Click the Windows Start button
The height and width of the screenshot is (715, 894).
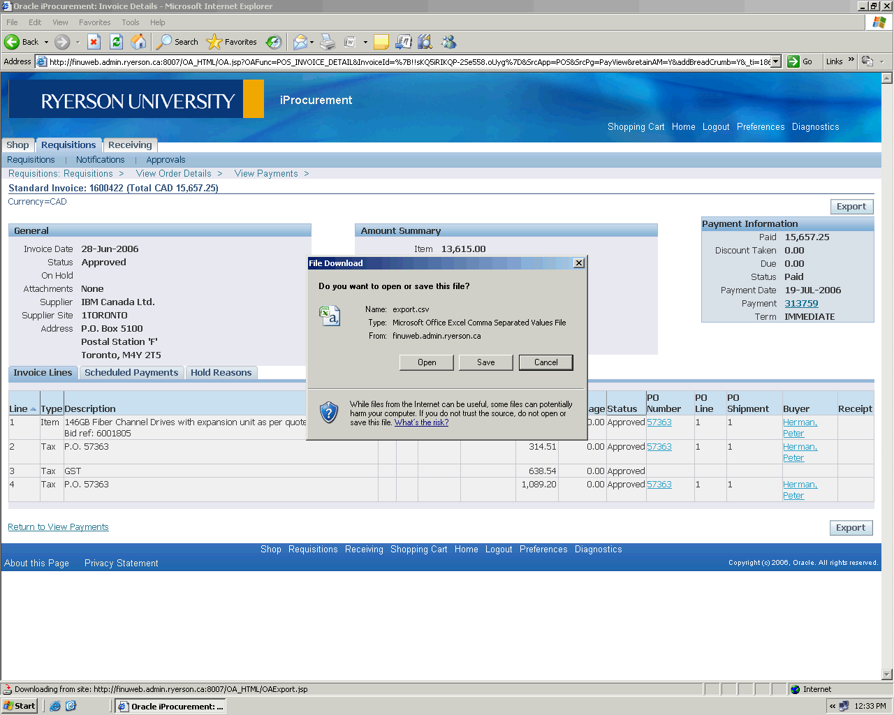pyautogui.click(x=20, y=706)
